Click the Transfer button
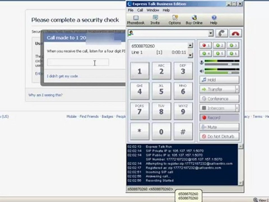This screenshot has height=202, width=269. 217,89
